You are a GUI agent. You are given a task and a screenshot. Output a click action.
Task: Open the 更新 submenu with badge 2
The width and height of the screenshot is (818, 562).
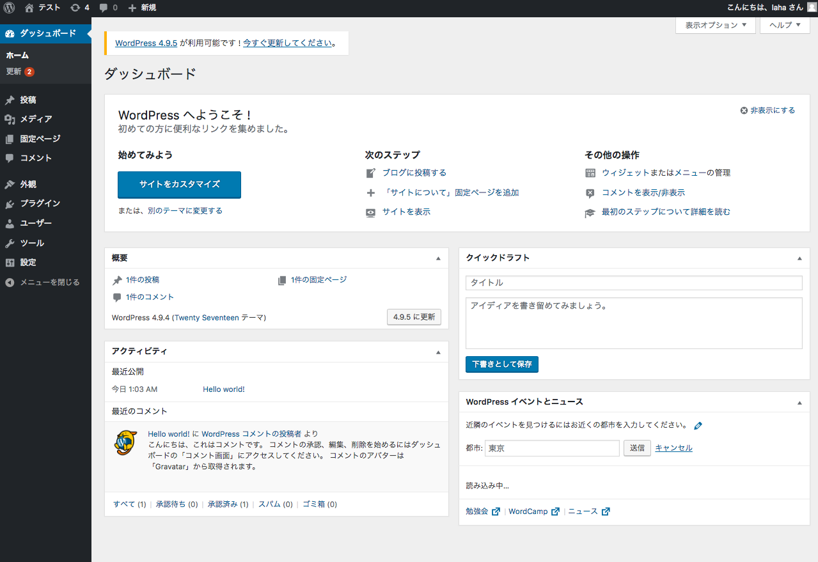(20, 72)
